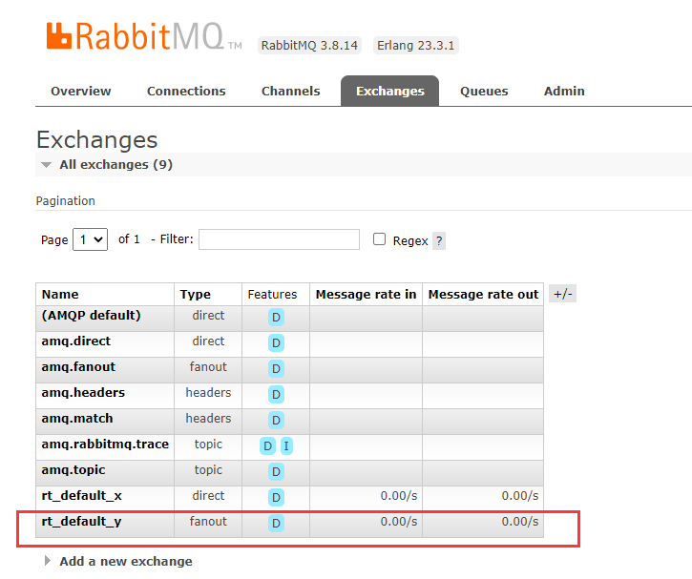Sort by Type column header
The image size is (692, 579).
coord(195,294)
